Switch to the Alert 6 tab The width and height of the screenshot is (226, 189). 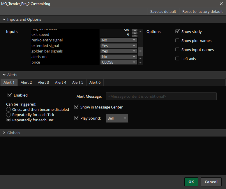(95, 82)
